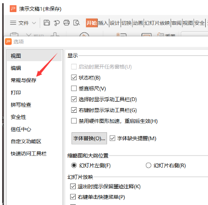Uncheck the 状态栏(B) checkbox

[x=74, y=77]
